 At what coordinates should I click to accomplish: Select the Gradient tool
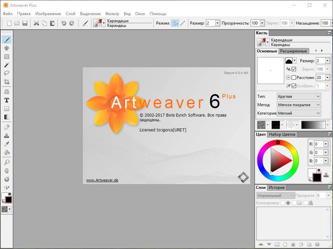[x=7, y=117]
